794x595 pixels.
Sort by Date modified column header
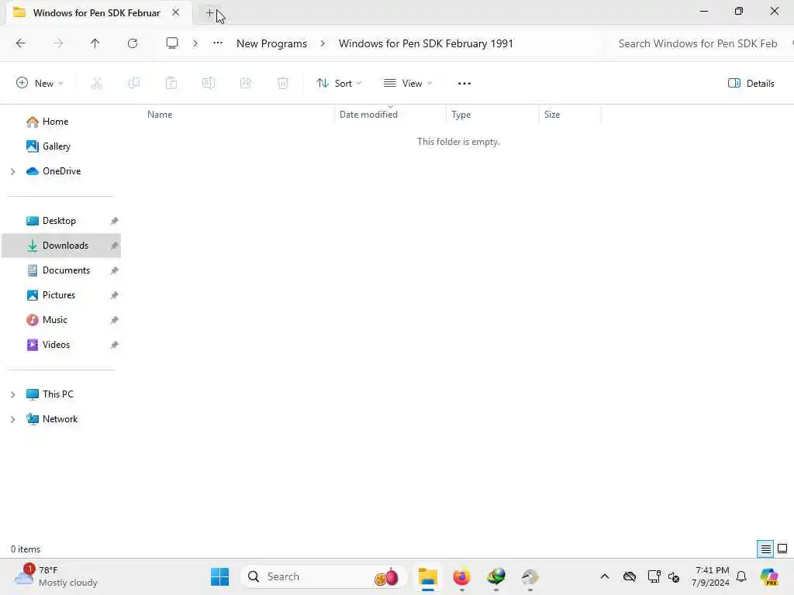pyautogui.click(x=368, y=115)
